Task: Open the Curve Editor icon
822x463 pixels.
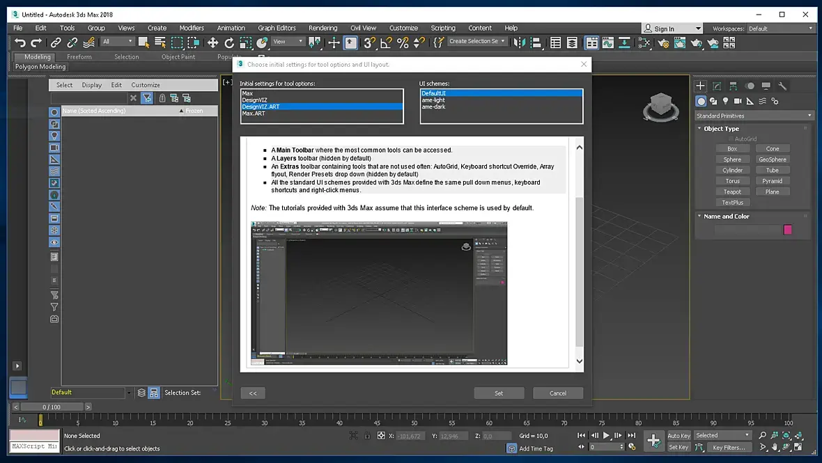Action: (x=608, y=42)
